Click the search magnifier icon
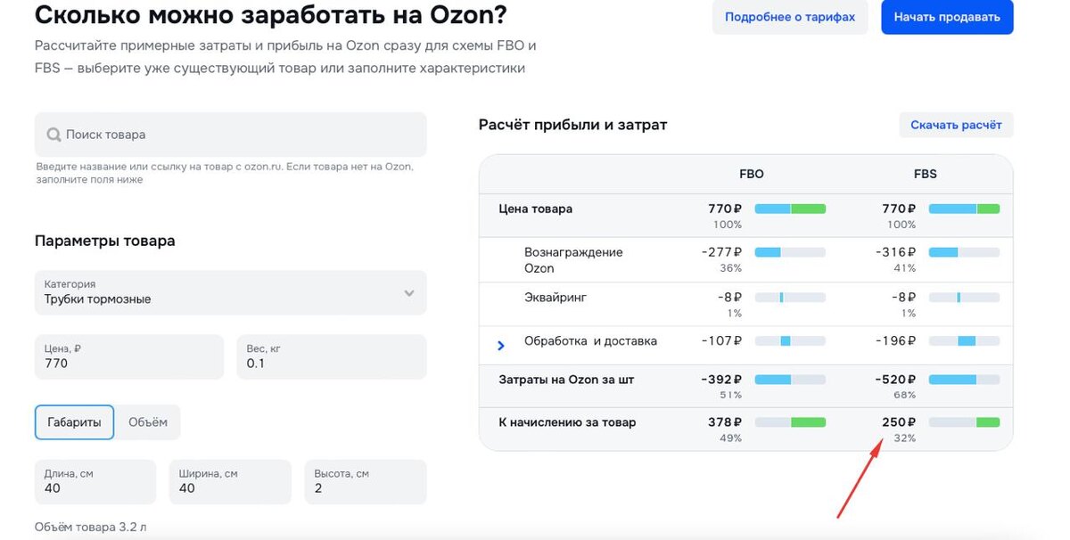 pos(53,135)
